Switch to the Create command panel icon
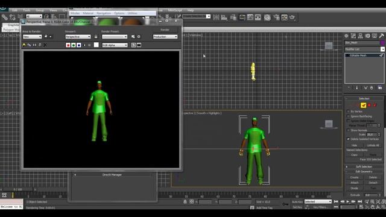386x217 pixels. point(346,36)
